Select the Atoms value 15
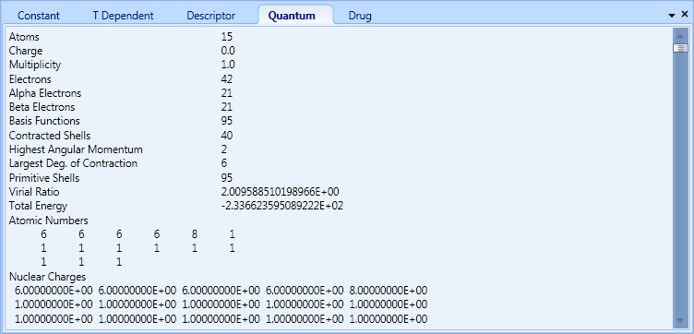Screen dimensions: 694x334 [227, 37]
